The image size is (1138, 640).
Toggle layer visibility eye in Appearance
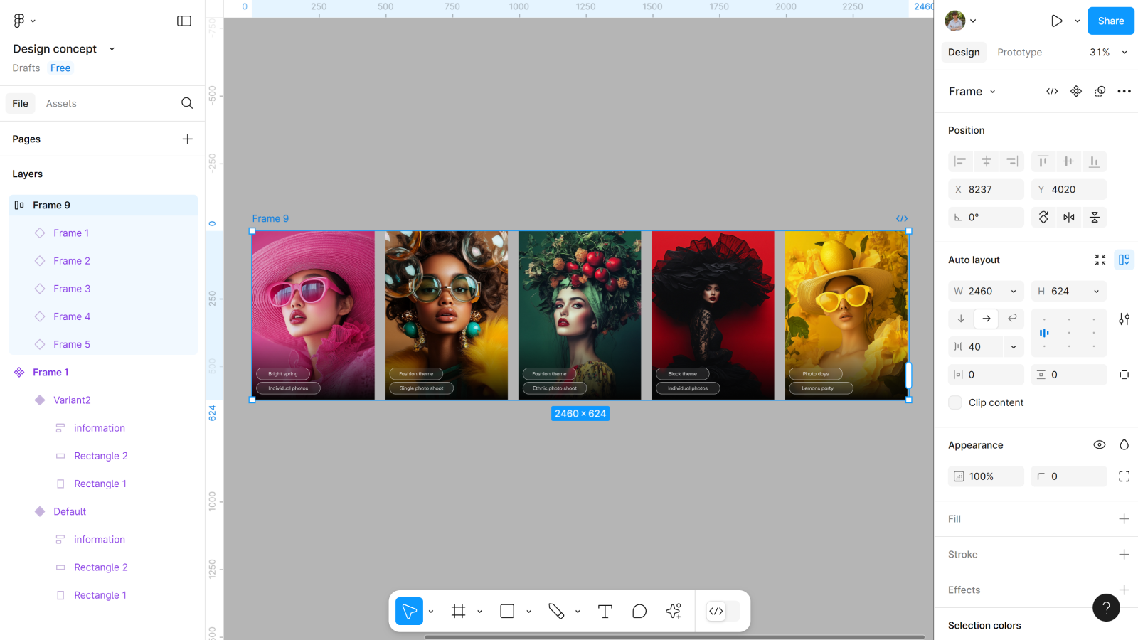[1099, 444]
